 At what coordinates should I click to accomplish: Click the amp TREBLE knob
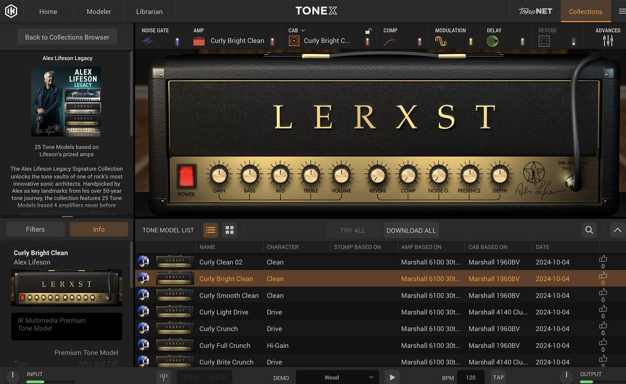pos(311,175)
